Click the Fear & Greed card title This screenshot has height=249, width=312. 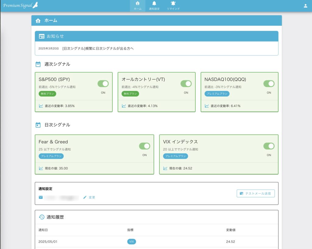coord(53,142)
